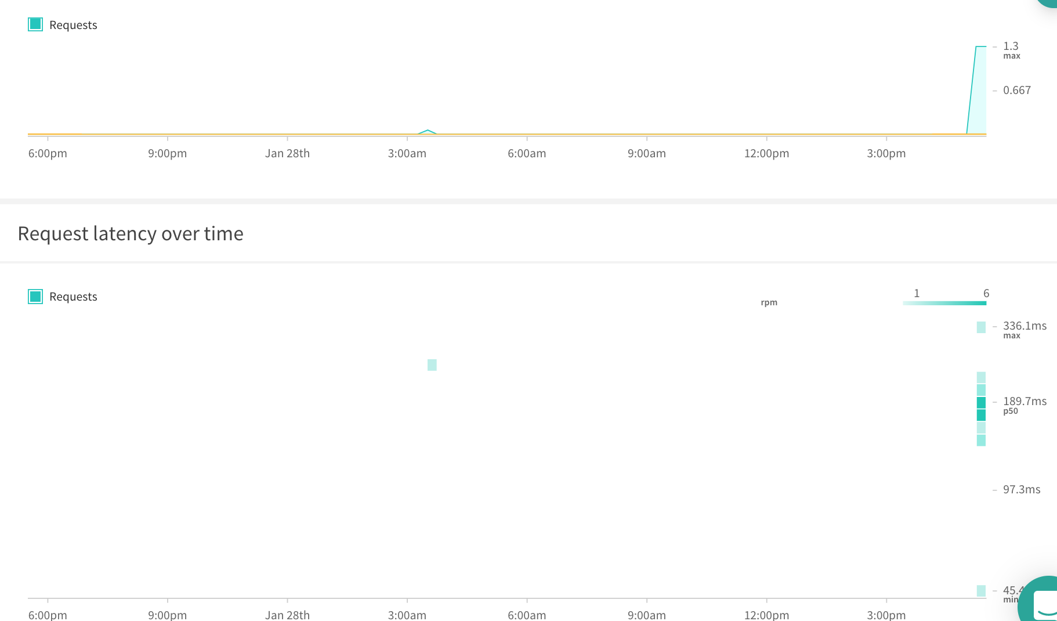Screen dimensions: 1057x621
Task: Click the rpm color scale gradient bar
Action: click(944, 303)
